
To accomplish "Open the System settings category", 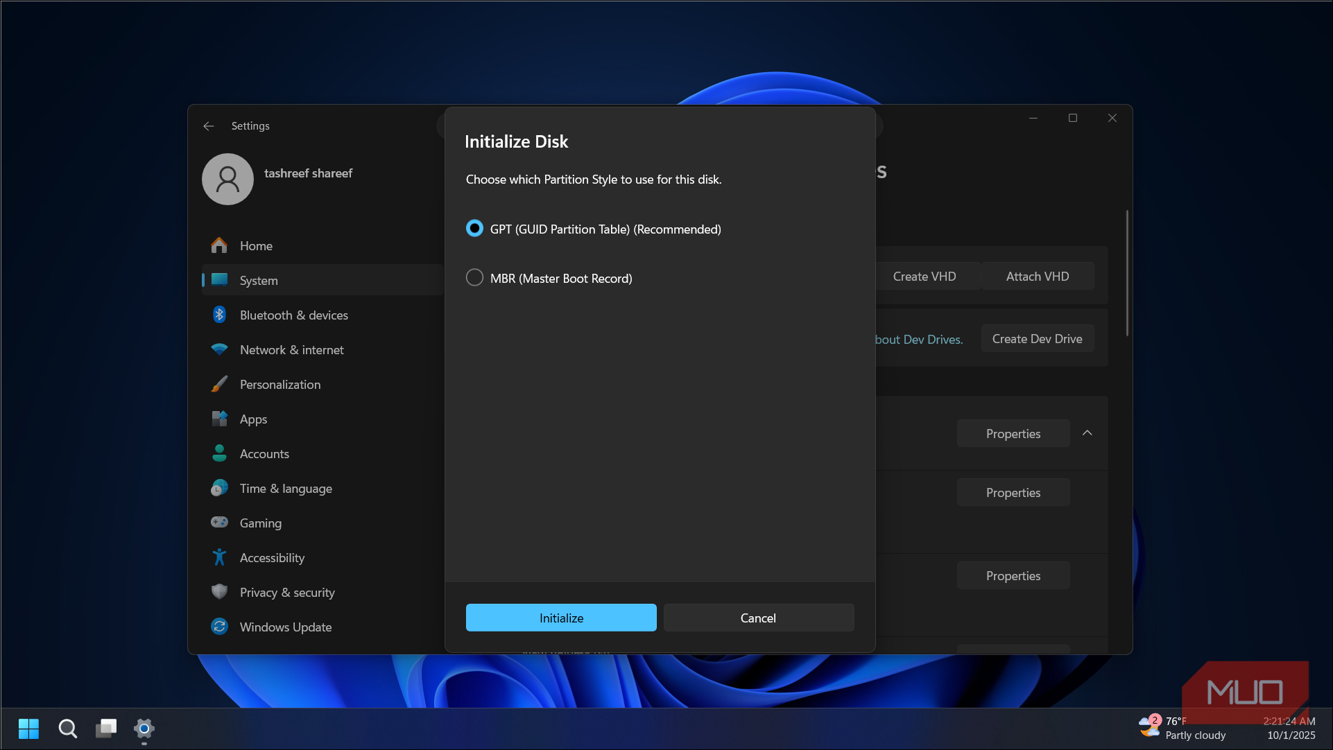I will tap(322, 280).
